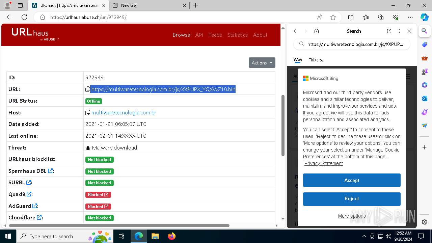Click the sidebar search box
The image size is (432, 243).
coord(352,44)
